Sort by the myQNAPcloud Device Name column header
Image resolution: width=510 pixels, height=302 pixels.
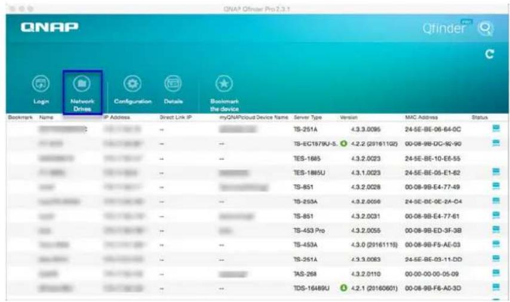pos(254,117)
